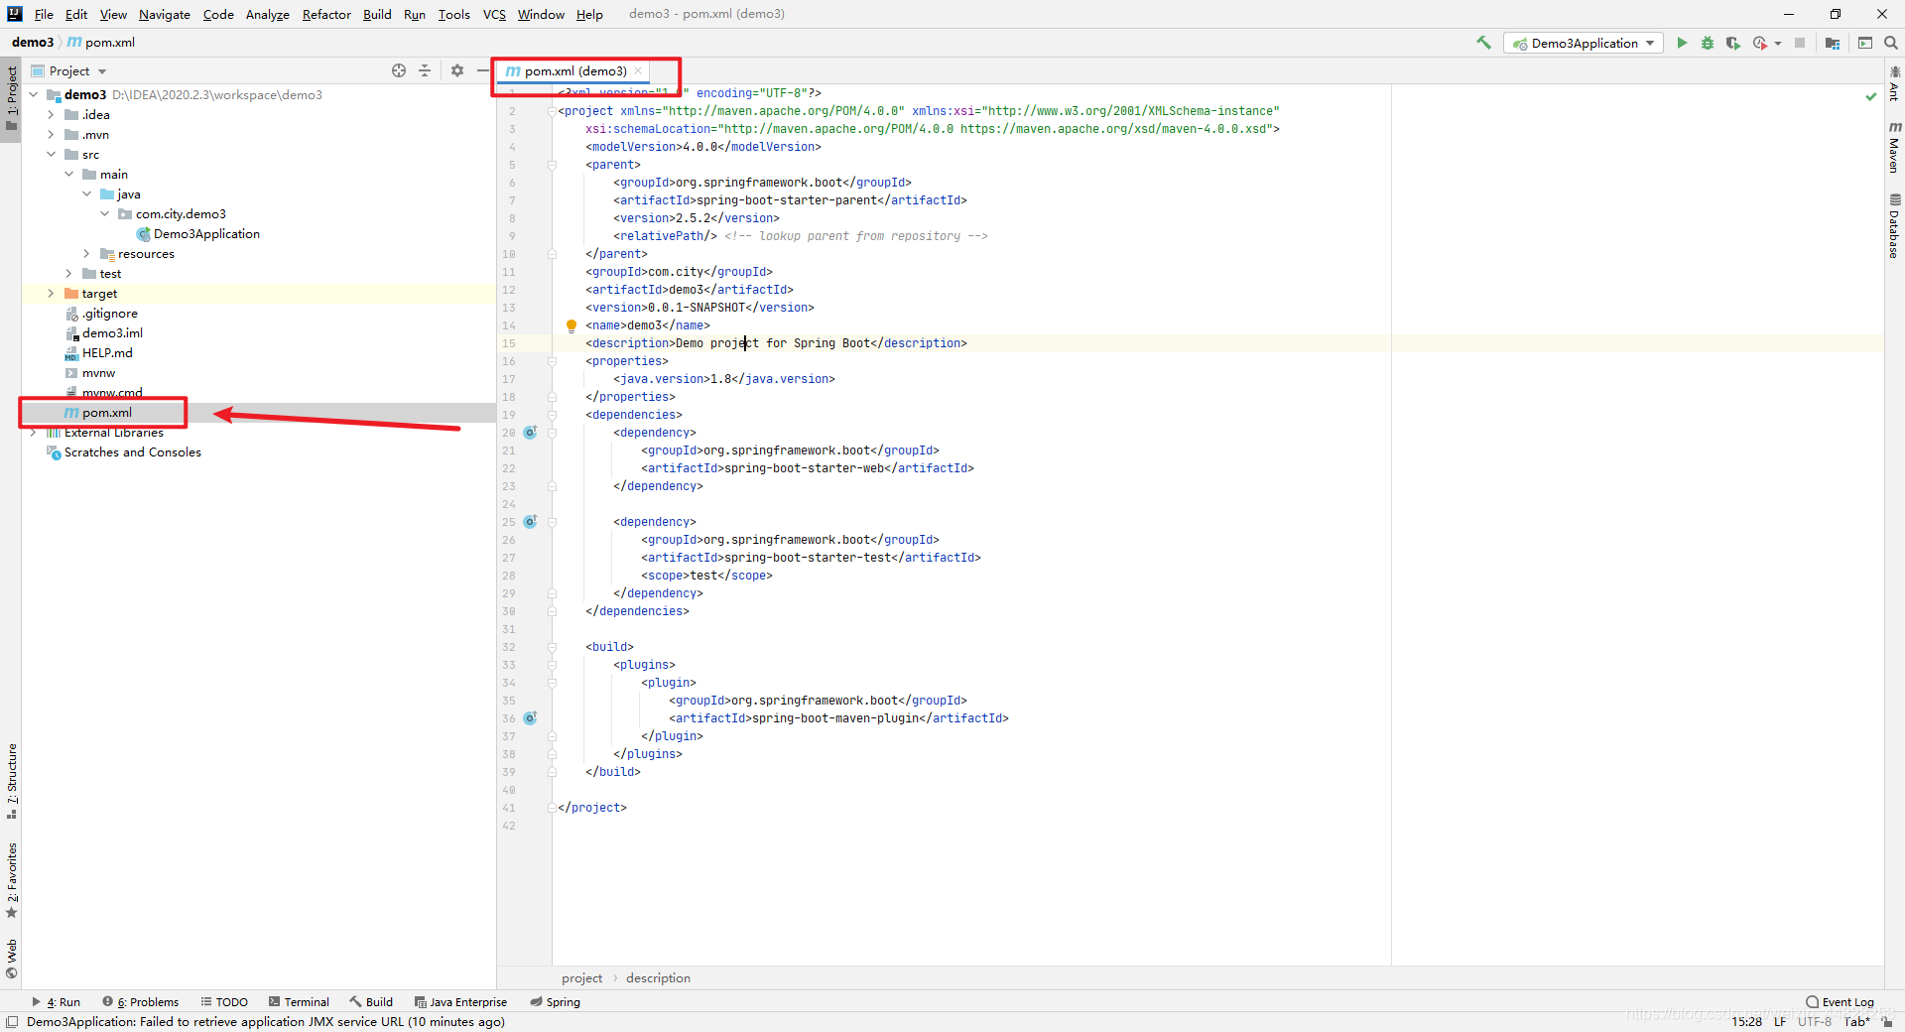Click the Build Project hammer icon
The image size is (1905, 1032).
click(x=1483, y=43)
